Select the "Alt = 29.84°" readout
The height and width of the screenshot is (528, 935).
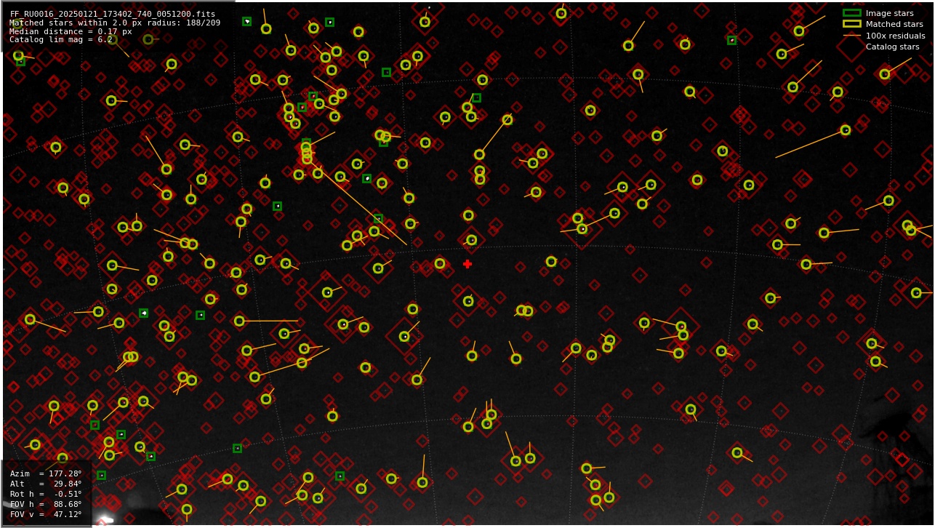click(46, 484)
